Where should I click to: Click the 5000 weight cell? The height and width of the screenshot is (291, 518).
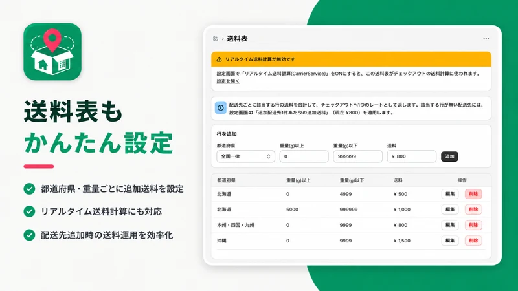[292, 210]
